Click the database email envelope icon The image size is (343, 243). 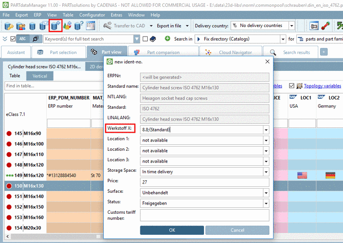44,26
